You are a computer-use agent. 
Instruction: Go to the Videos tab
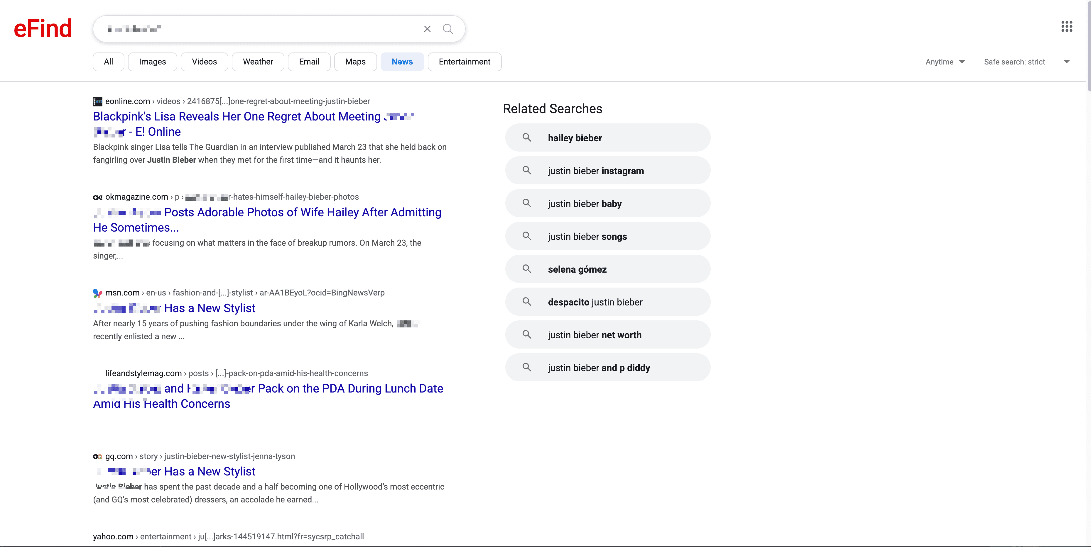tap(204, 62)
